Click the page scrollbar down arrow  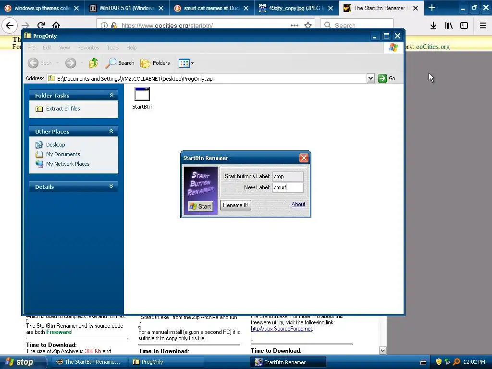click(382, 350)
